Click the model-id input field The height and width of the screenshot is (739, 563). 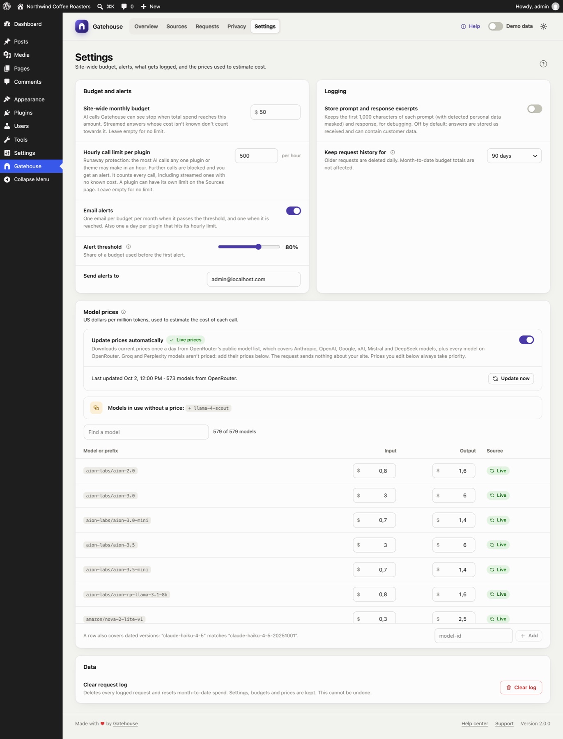point(473,636)
